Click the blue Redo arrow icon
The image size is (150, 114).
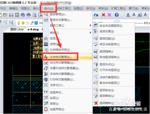96,15
